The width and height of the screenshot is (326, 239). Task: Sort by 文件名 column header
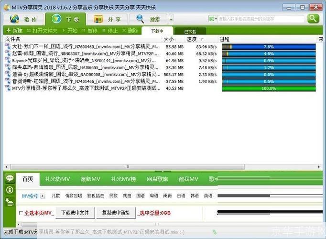pos(13,39)
